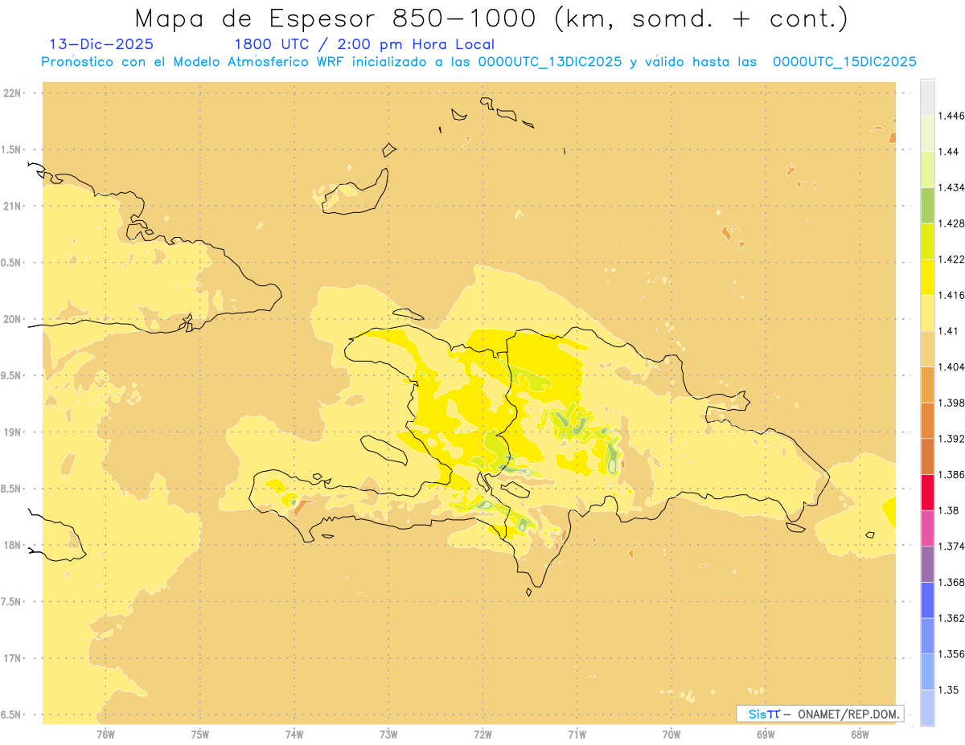Viewport: 965px width, 745px height.
Task: Click the 73W longitude label
Action: coord(388,735)
